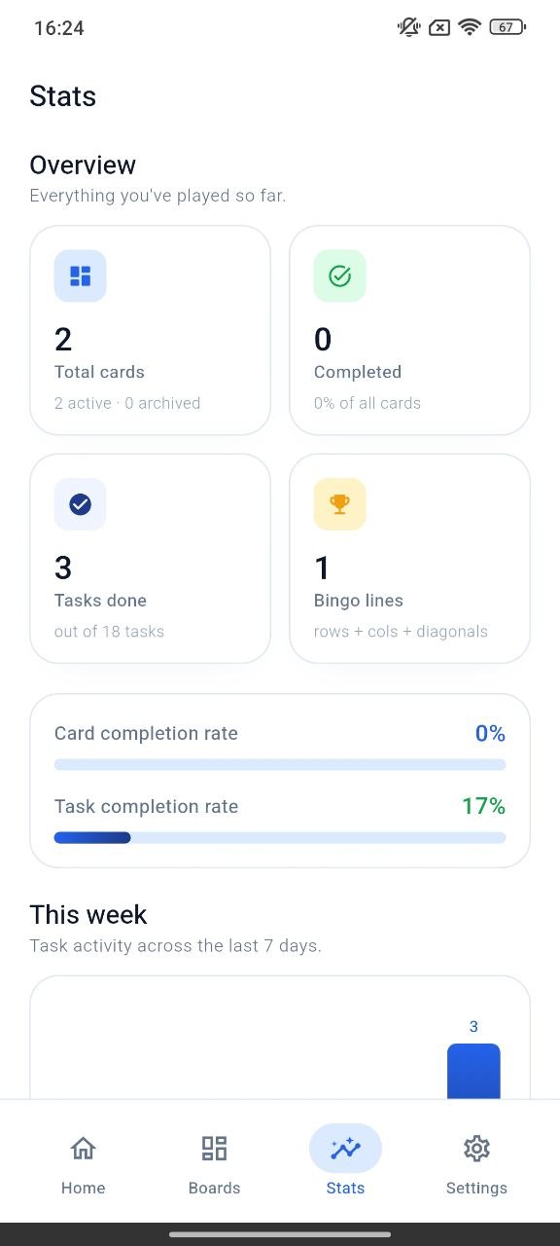Click the Card completion rate progress bar

[x=280, y=764]
